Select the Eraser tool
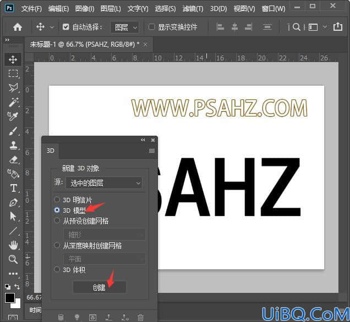The height and width of the screenshot is (322, 350). (13, 159)
